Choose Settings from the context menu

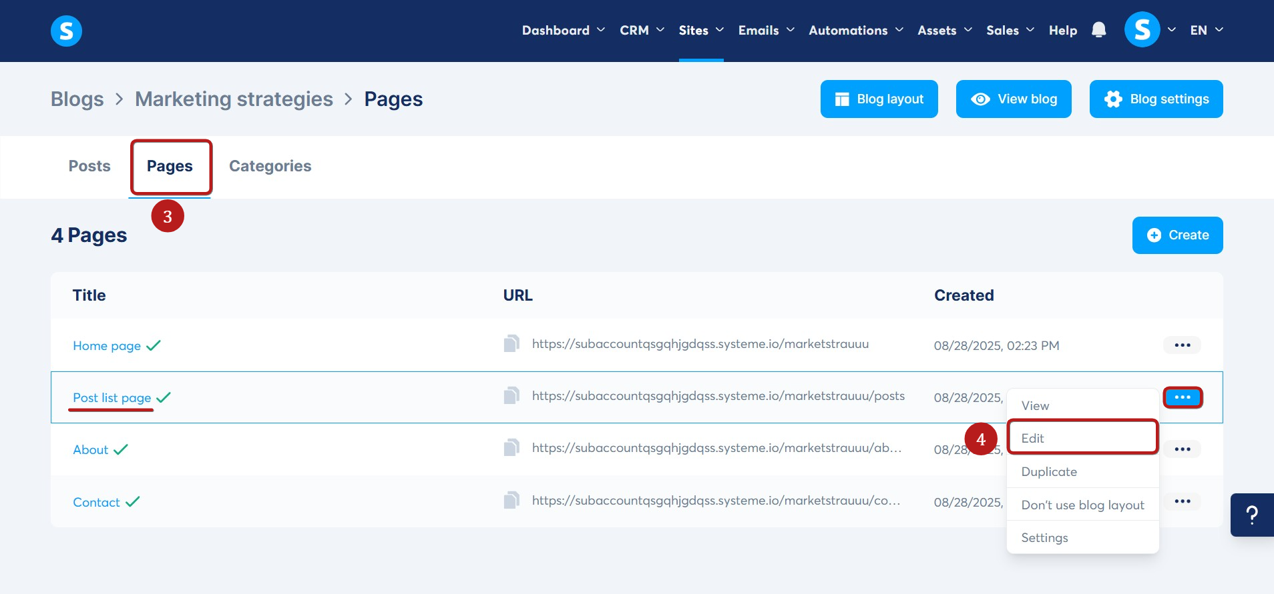coord(1082,537)
